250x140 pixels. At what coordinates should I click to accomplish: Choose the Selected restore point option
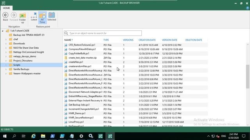pos(52,16)
